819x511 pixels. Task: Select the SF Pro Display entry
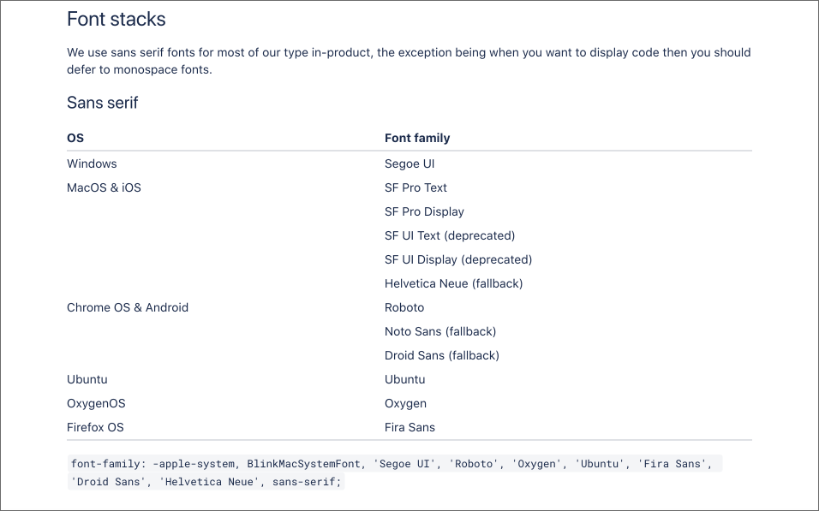(x=424, y=212)
